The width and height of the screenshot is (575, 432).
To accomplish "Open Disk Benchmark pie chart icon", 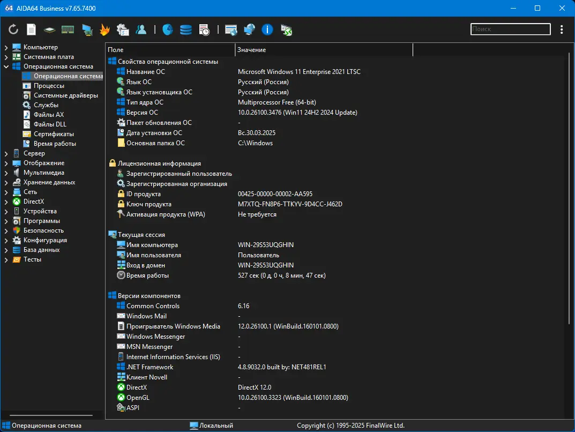I will point(167,29).
